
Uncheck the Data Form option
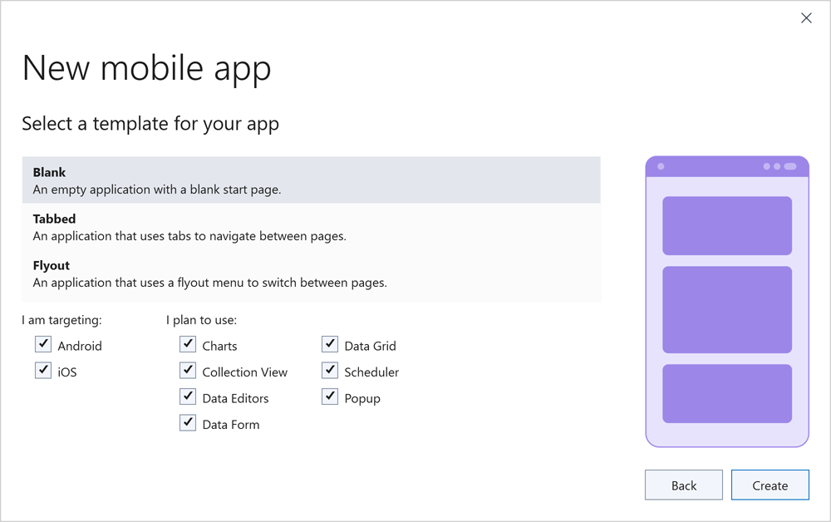188,422
